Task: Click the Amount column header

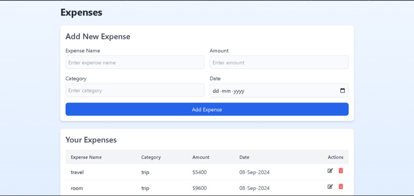Action: [x=201, y=157]
